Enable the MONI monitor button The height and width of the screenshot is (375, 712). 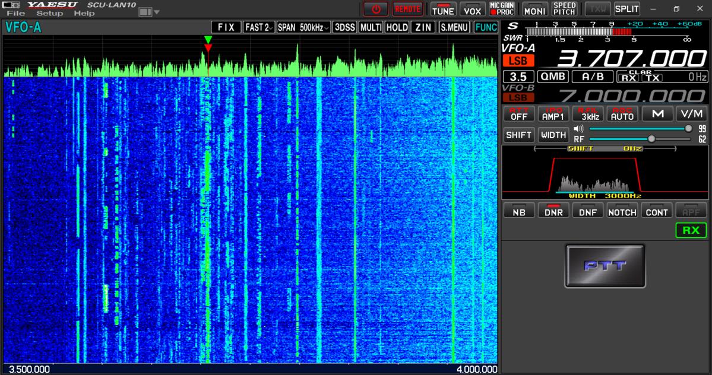(534, 9)
